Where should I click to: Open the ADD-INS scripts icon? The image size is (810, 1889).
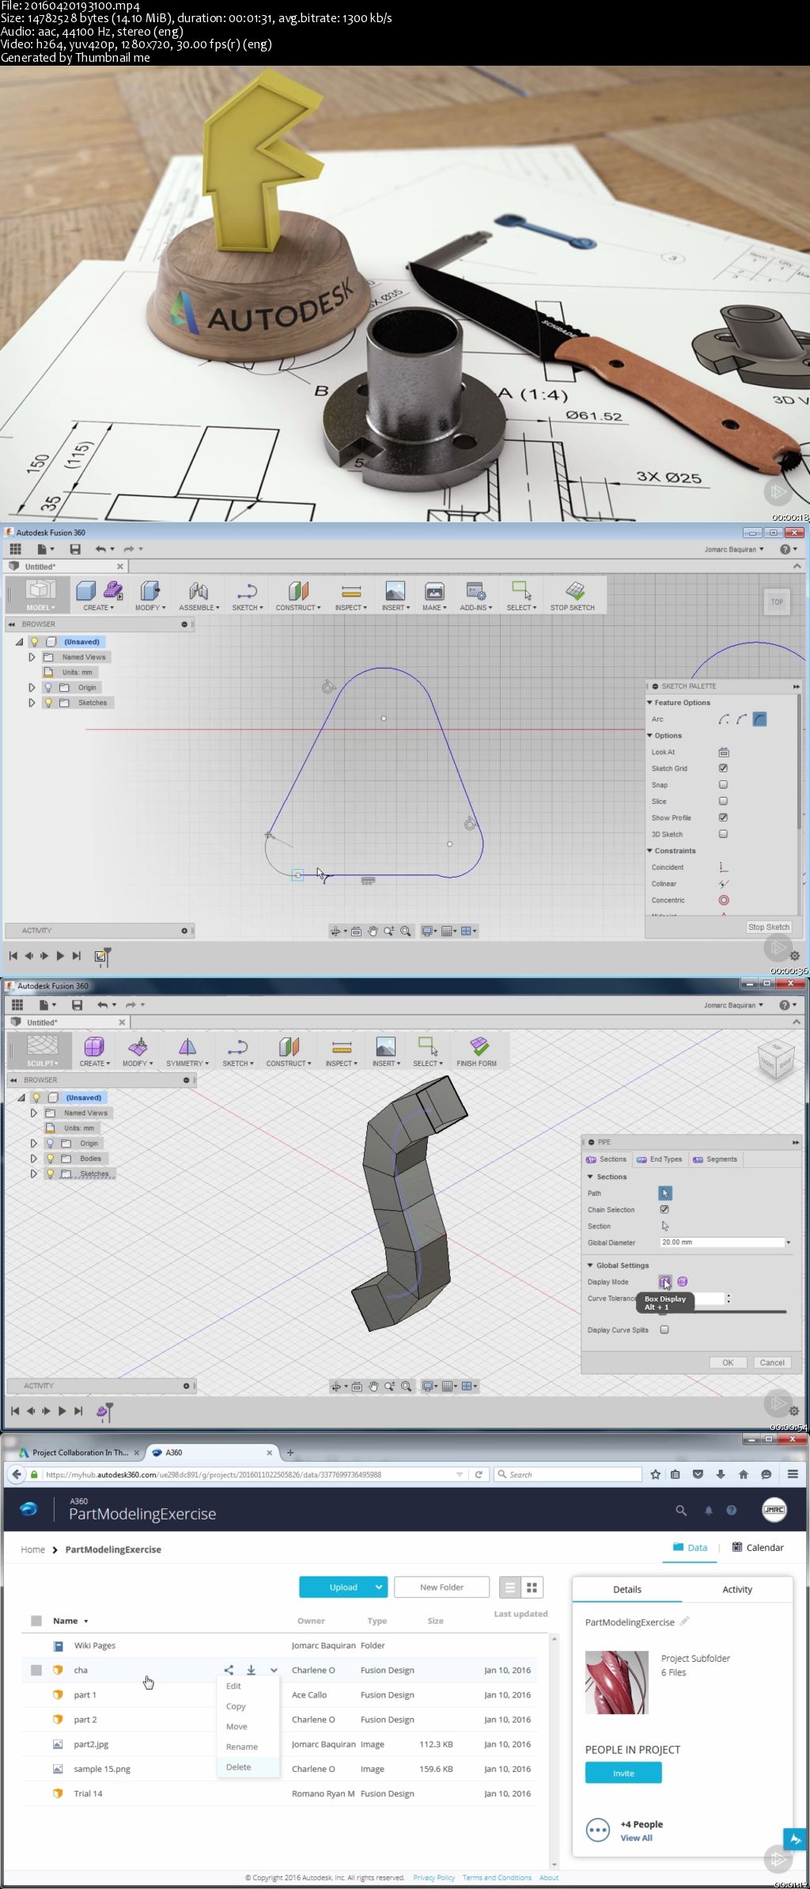pos(475,591)
